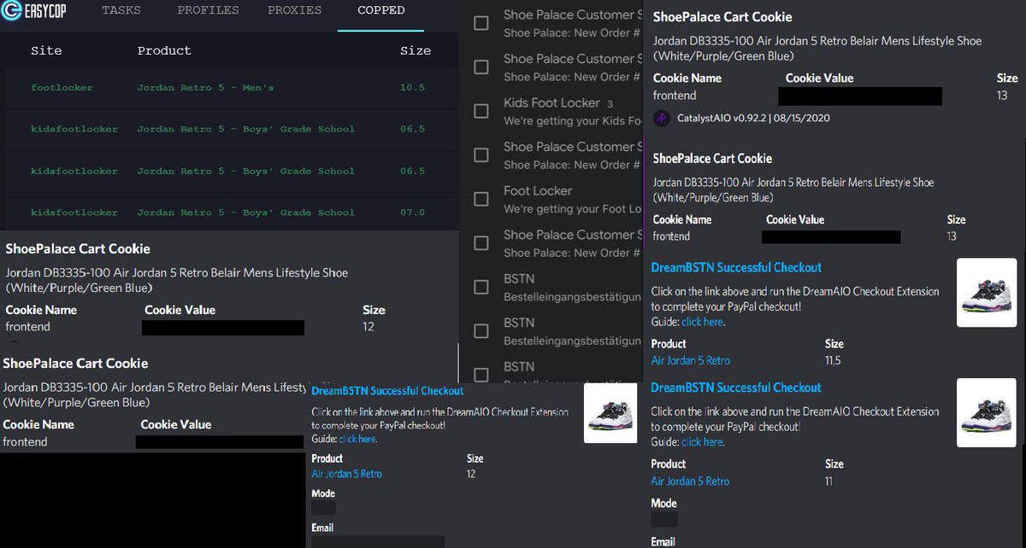Click the Site column header
The height and width of the screenshot is (548, 1026).
pyautogui.click(x=46, y=50)
